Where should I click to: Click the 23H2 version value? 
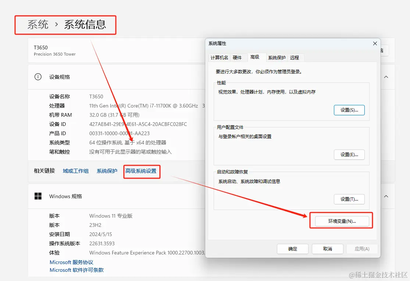tap(95, 225)
